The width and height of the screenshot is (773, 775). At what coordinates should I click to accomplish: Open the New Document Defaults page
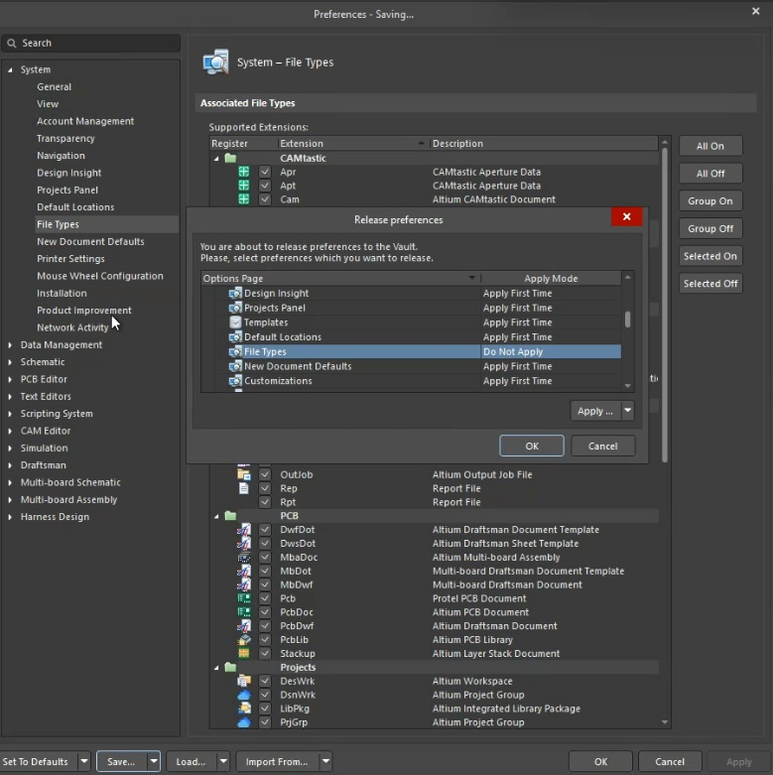coord(90,242)
